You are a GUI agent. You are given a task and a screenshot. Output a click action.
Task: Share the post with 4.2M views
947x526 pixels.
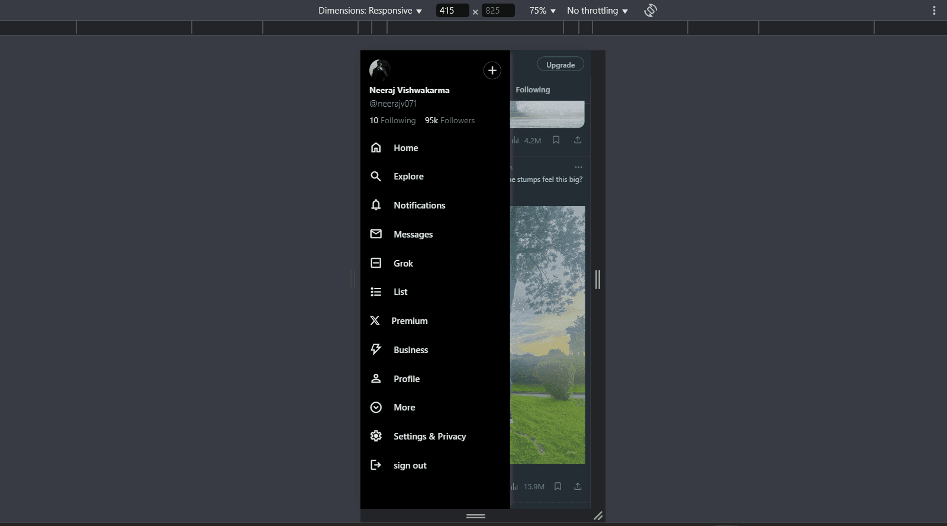tap(578, 140)
